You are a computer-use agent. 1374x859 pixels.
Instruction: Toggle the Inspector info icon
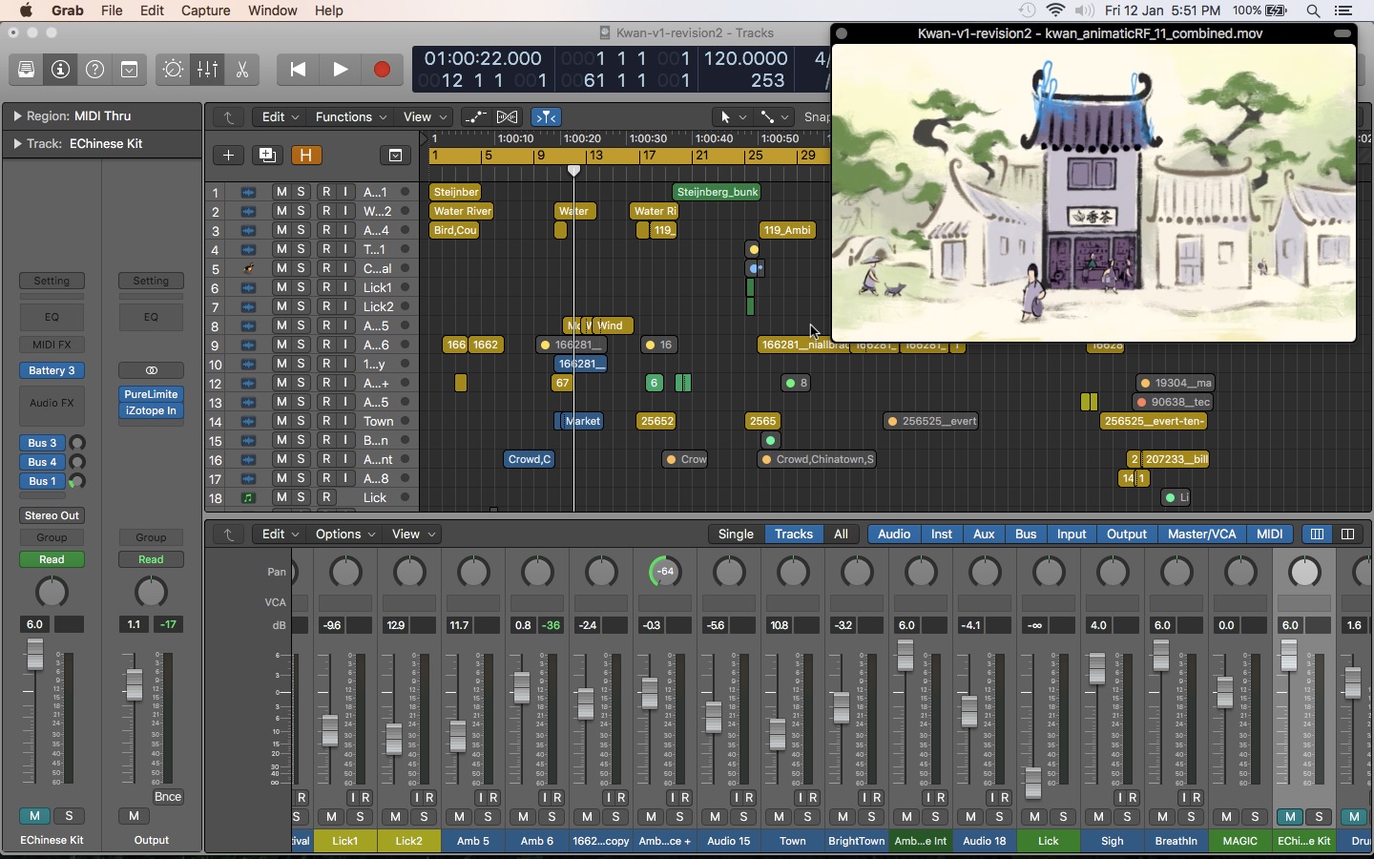59,69
